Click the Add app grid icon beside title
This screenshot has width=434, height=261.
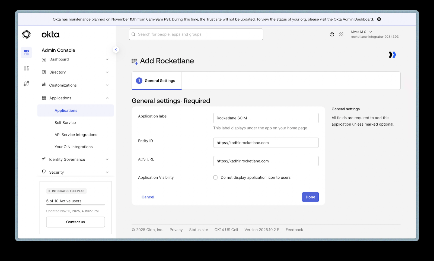135,62
